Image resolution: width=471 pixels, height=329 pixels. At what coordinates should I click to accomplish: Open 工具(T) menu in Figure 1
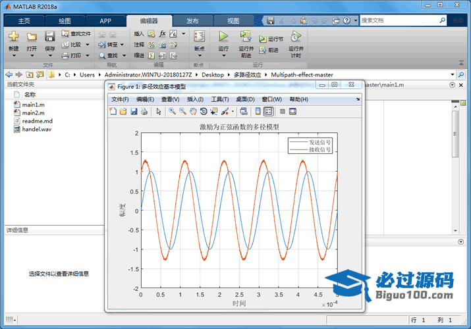[220, 99]
